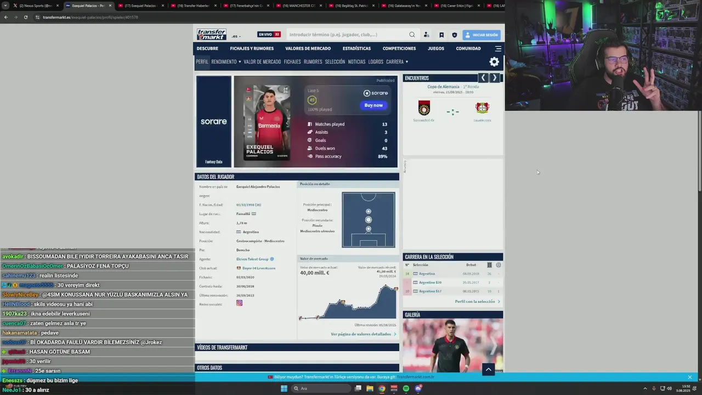Viewport: 702px width, 395px height.
Task: Click the En Vivo live button
Action: coord(269,35)
